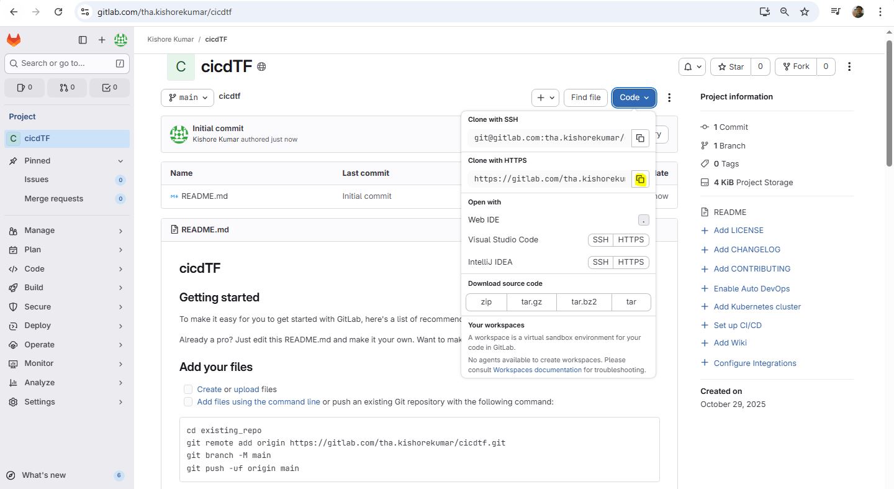Open the notification bell settings
The width and height of the screenshot is (894, 489).
coord(693,66)
